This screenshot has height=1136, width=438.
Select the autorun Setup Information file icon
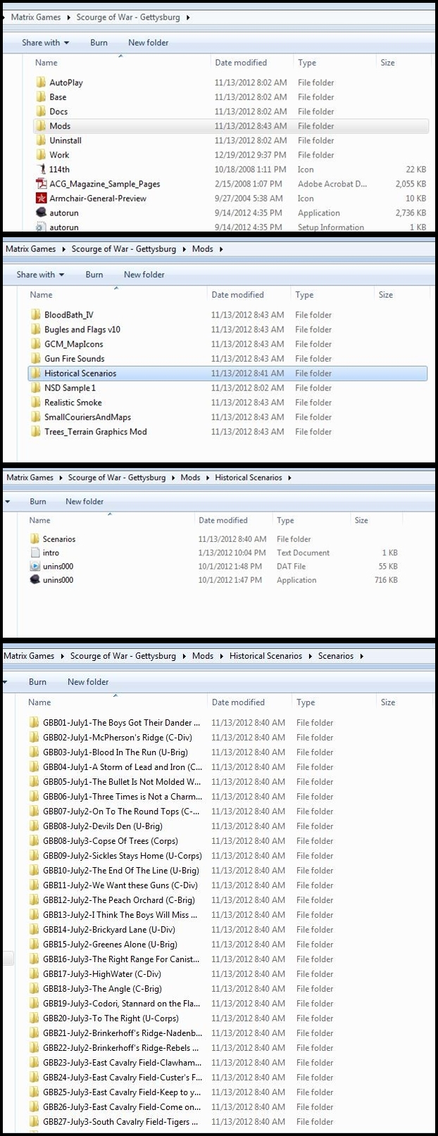tap(41, 227)
